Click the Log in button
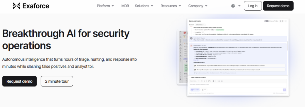Image resolution: width=305 pixels, height=107 pixels. 253,6
